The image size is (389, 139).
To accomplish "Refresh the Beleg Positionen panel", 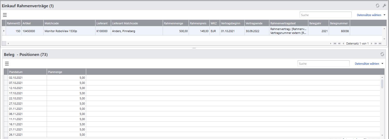I will [382, 54].
